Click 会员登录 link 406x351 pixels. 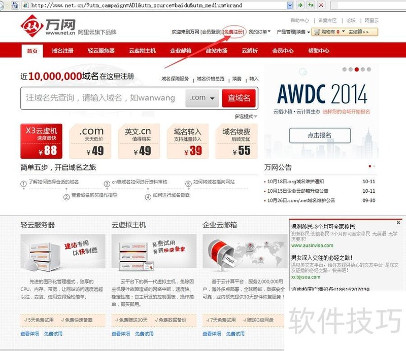(211, 32)
